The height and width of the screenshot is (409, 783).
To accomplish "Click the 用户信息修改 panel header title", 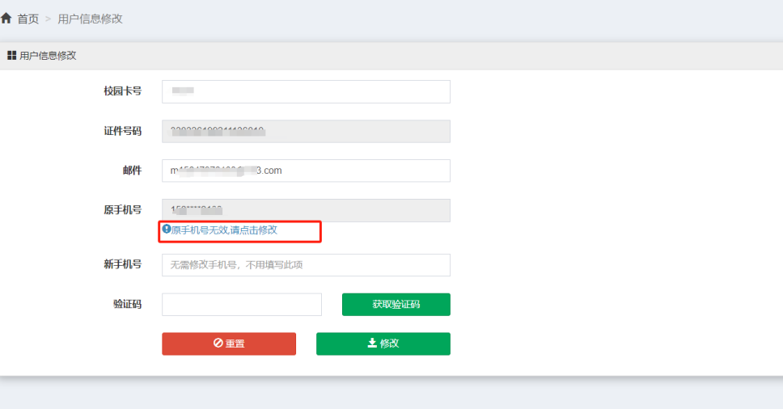I will coord(48,56).
